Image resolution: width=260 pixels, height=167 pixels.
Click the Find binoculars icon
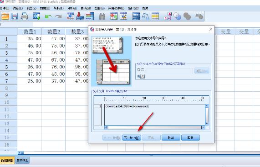(x=102, y=16)
